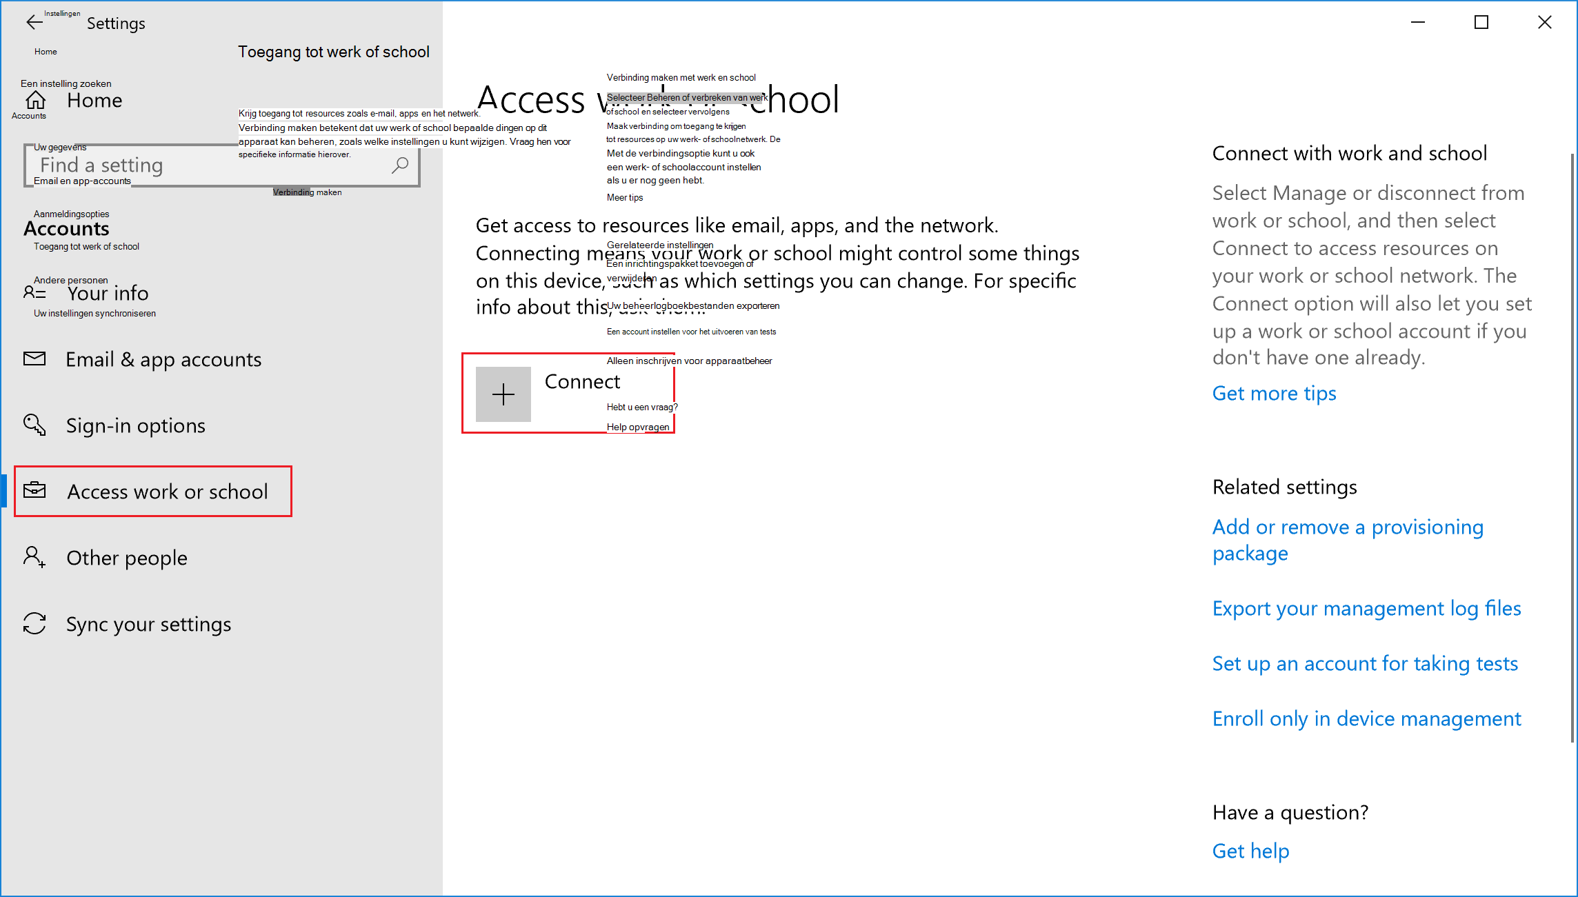The image size is (1578, 897).
Task: Click the Sign-in options icon
Action: [x=36, y=425]
